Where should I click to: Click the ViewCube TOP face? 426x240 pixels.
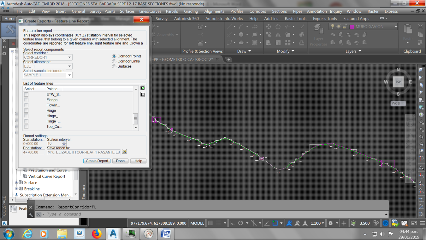tap(398, 82)
